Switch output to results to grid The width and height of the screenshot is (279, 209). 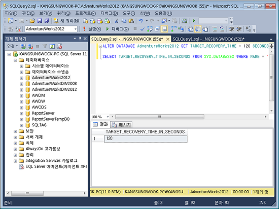[198, 29]
